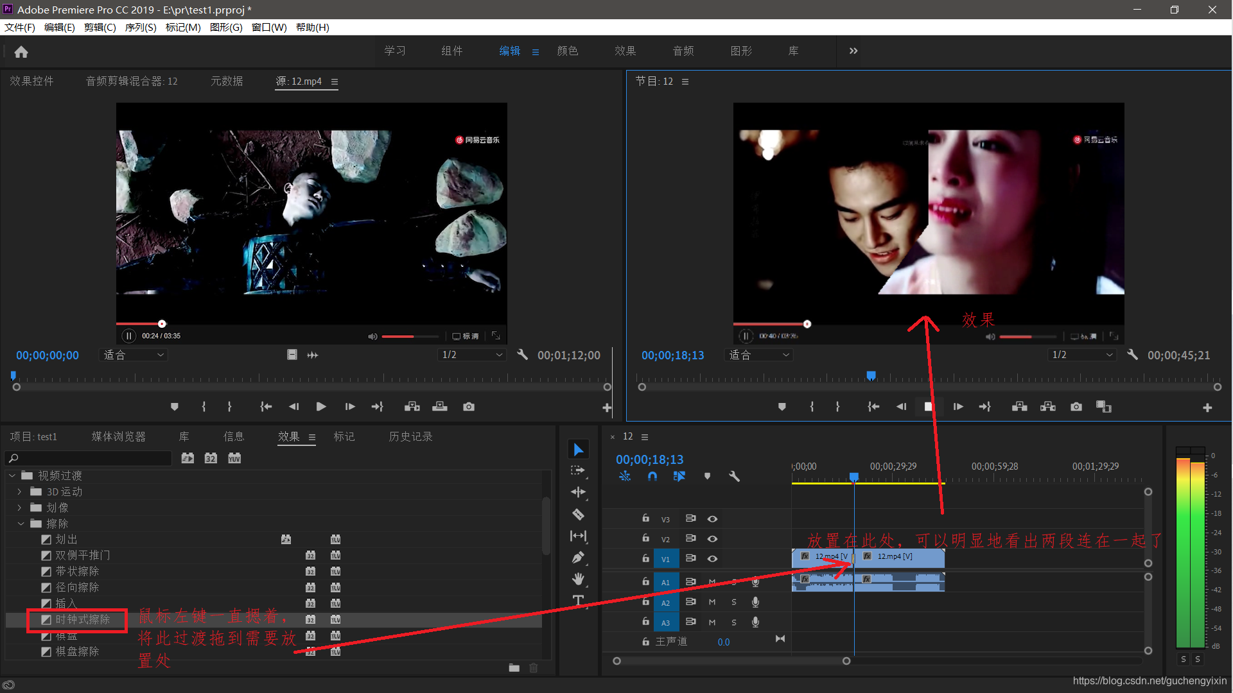Open source monitor settings wrench
The image size is (1233, 693).
522,355
